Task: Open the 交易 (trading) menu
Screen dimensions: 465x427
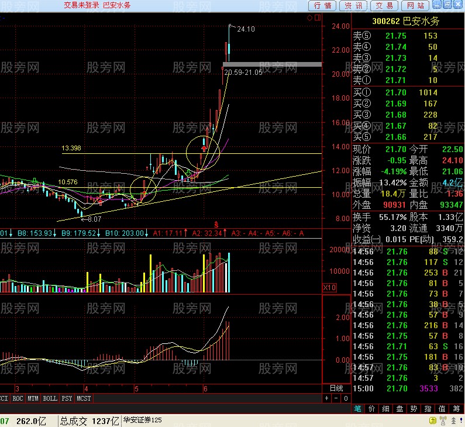Action: click(384, 5)
